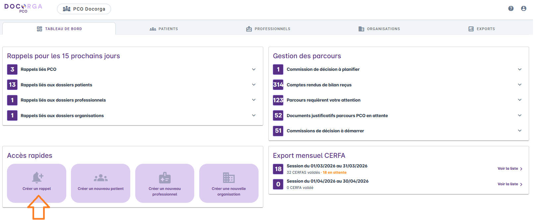534x222 pixels.
Task: Expand Documents justificatifs parcours PCO en attente
Action: click(519, 115)
